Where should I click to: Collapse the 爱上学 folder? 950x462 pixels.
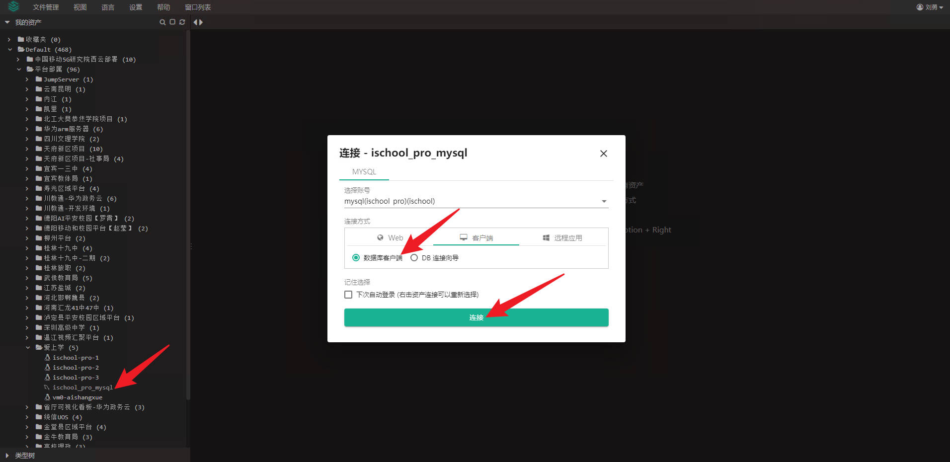click(28, 348)
